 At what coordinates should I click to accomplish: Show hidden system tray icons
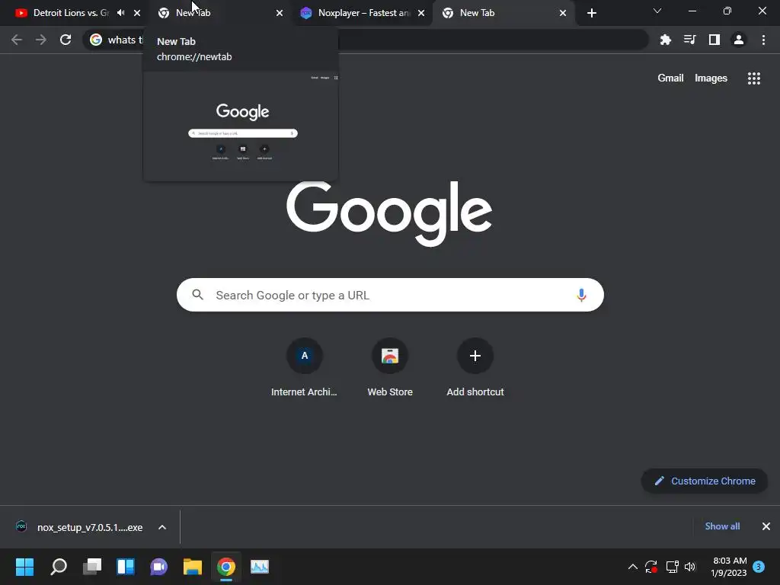633,567
